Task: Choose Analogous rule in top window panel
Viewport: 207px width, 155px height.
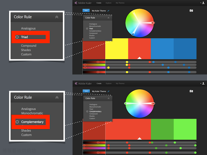Action: (93, 24)
